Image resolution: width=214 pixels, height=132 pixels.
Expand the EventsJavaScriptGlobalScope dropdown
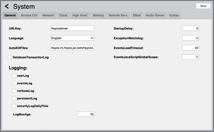pos(191,57)
